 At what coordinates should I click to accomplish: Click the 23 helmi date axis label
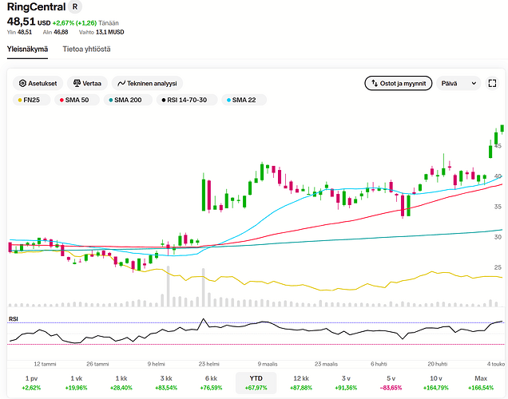(208, 364)
